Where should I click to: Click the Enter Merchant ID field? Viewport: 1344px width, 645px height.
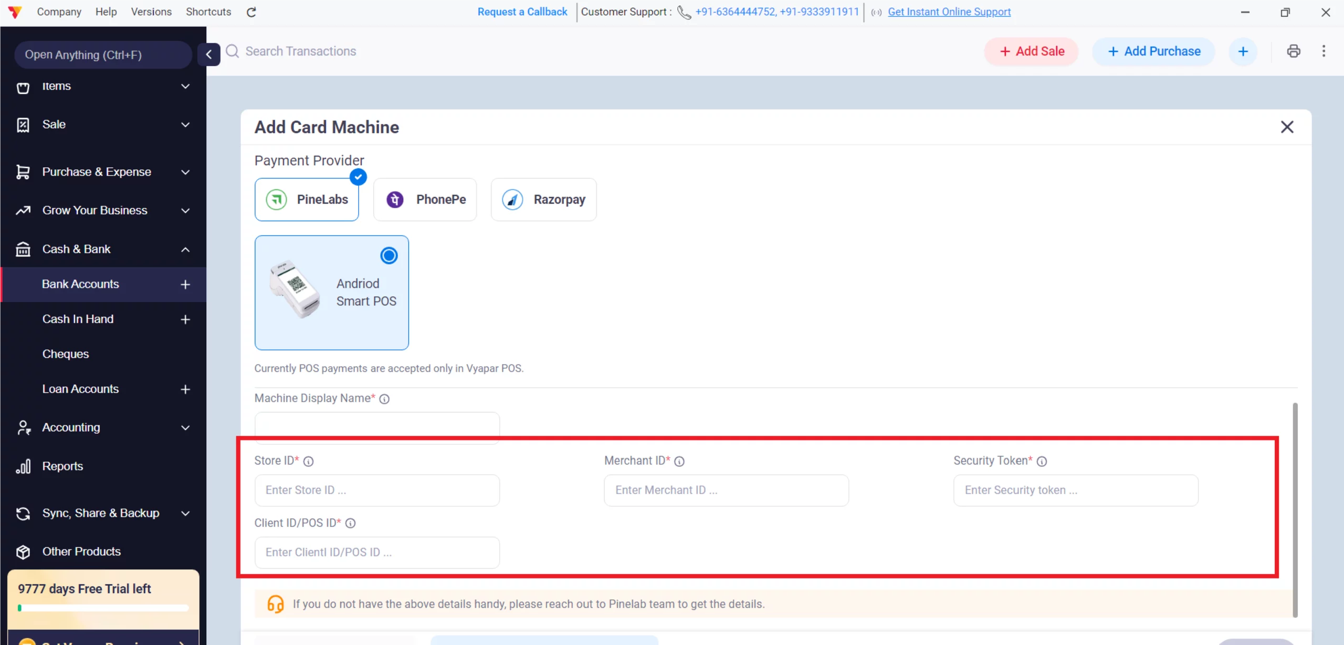tap(726, 490)
